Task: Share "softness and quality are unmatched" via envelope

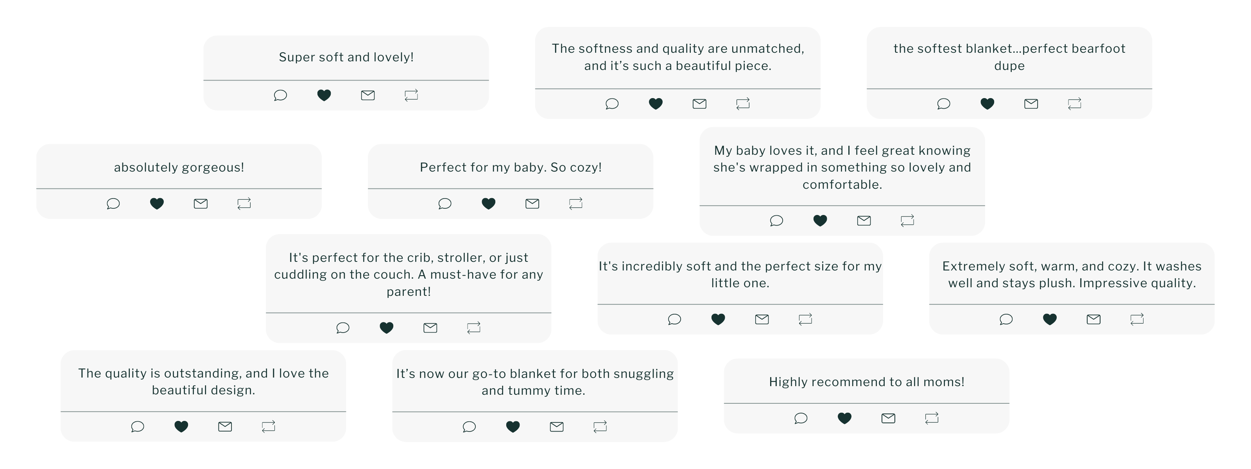Action: [x=699, y=104]
